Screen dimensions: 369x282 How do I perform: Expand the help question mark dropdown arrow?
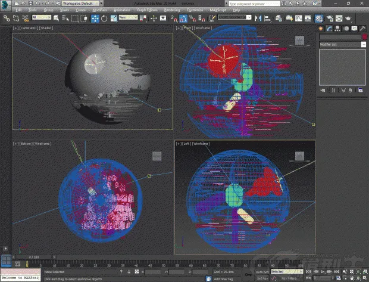pos(321,4)
